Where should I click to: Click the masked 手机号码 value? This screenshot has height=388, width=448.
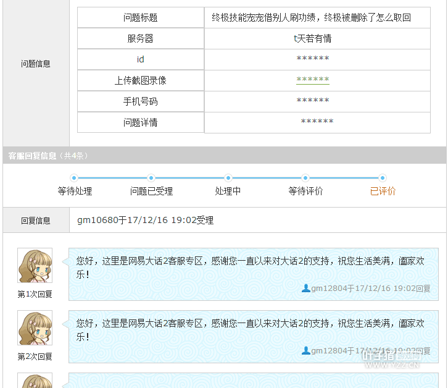tap(312, 101)
